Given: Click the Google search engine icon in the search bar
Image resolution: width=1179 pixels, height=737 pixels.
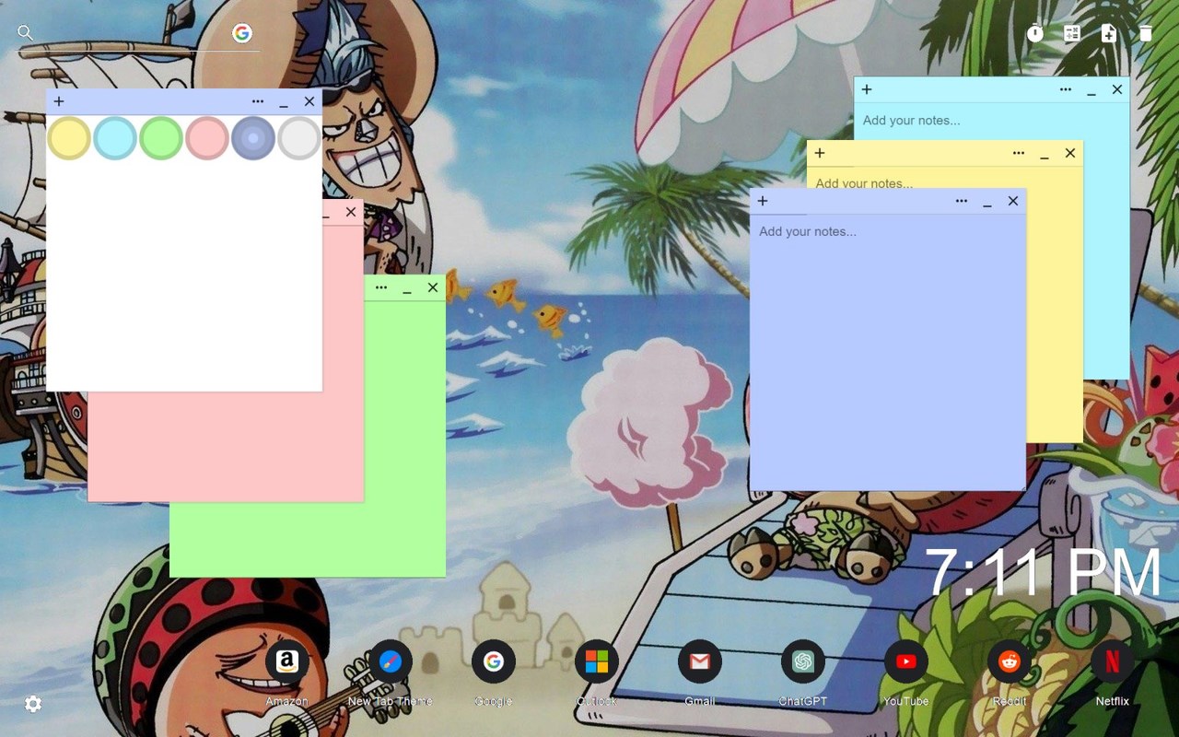Looking at the screenshot, I should (x=242, y=33).
